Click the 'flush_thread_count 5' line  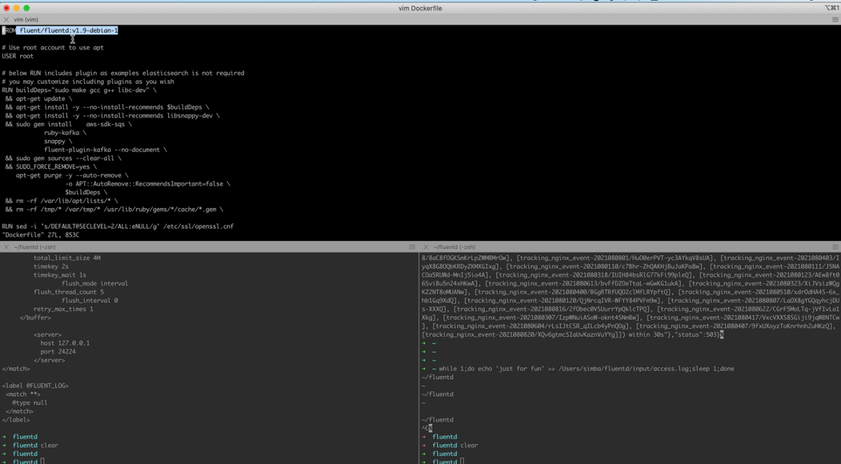68,292
